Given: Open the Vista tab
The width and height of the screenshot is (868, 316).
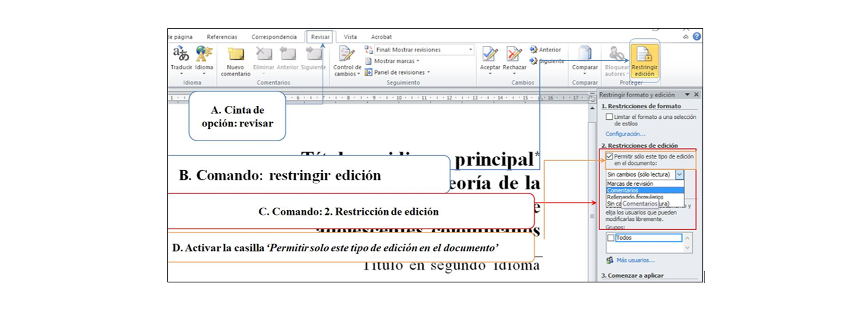Looking at the screenshot, I should tap(350, 37).
